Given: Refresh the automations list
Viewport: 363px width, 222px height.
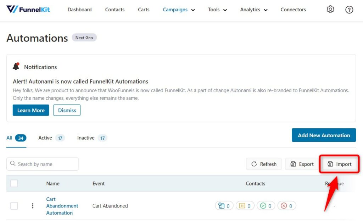Looking at the screenshot, I should click(264, 164).
